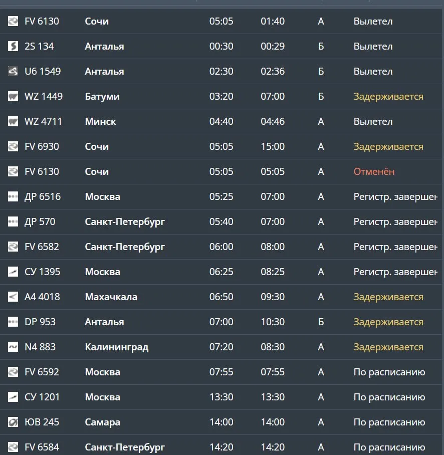Click flight number 'ДР 570'

click(x=40, y=221)
